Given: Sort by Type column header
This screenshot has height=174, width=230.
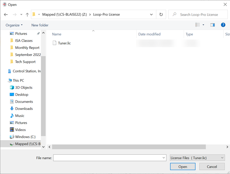Looking at the screenshot, I should (x=189, y=34).
